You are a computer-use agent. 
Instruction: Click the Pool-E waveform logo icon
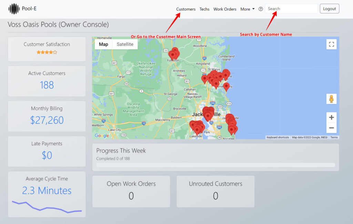pyautogui.click(x=14, y=9)
